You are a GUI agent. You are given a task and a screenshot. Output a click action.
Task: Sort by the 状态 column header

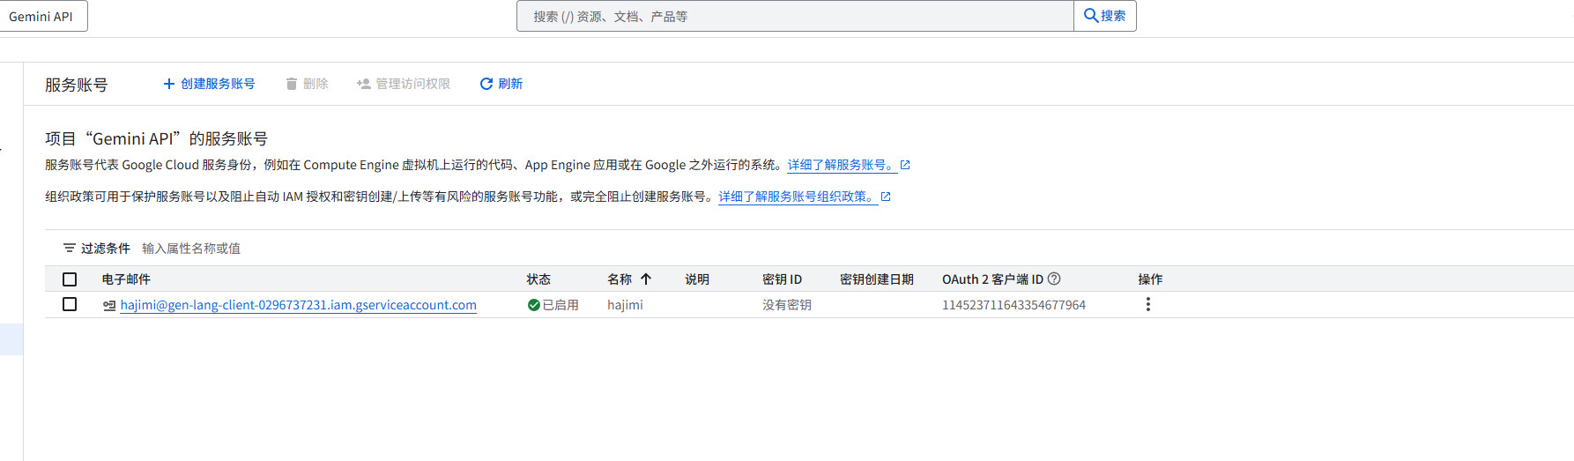click(538, 279)
